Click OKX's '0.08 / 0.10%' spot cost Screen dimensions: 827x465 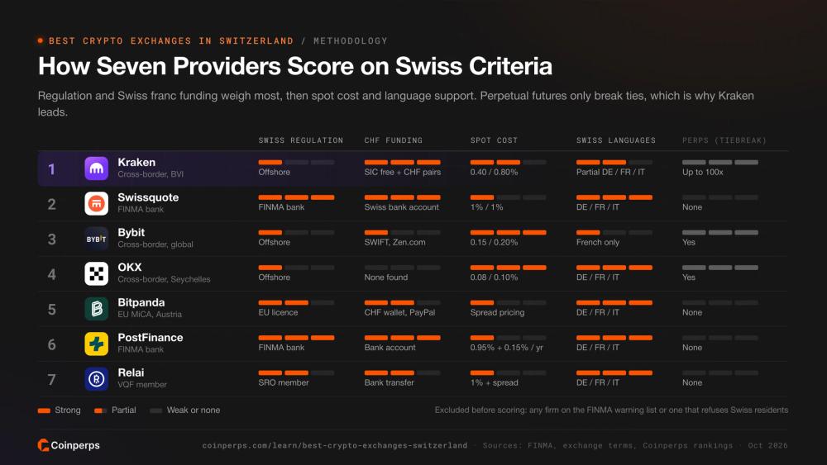tap(495, 278)
